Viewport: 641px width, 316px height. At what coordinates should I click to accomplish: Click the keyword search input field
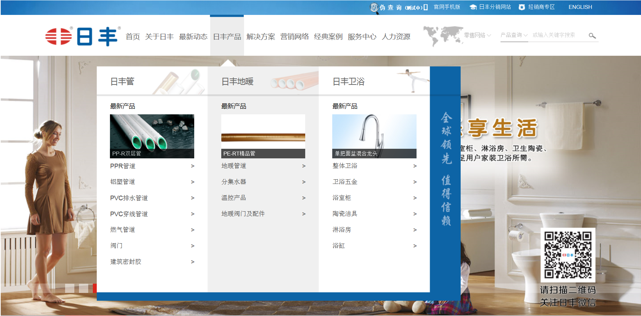click(558, 35)
